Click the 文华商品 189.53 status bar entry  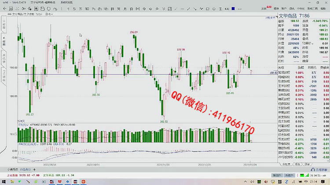59,175
